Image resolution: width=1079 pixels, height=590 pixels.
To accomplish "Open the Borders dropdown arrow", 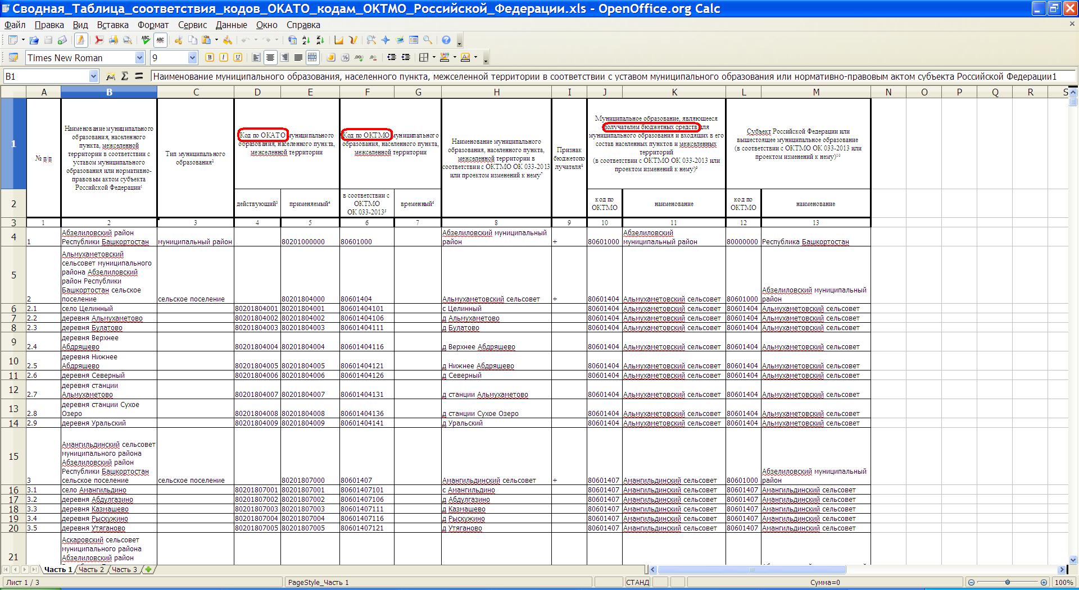I will click(x=434, y=57).
